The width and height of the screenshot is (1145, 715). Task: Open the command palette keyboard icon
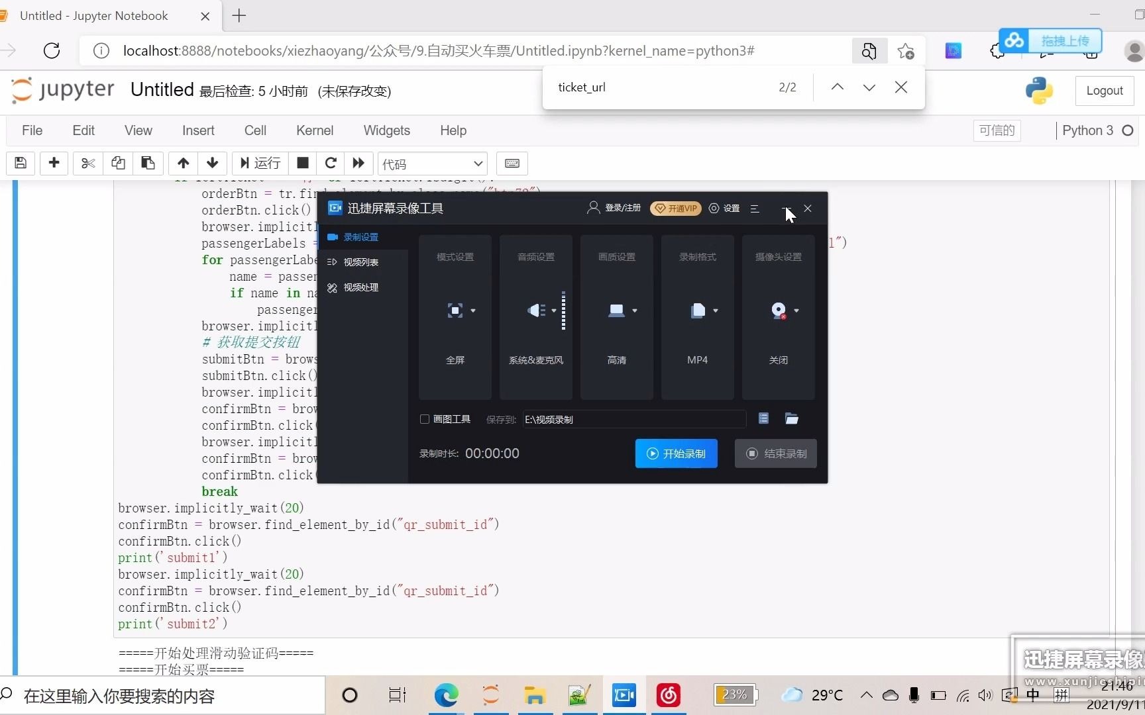pyautogui.click(x=512, y=163)
